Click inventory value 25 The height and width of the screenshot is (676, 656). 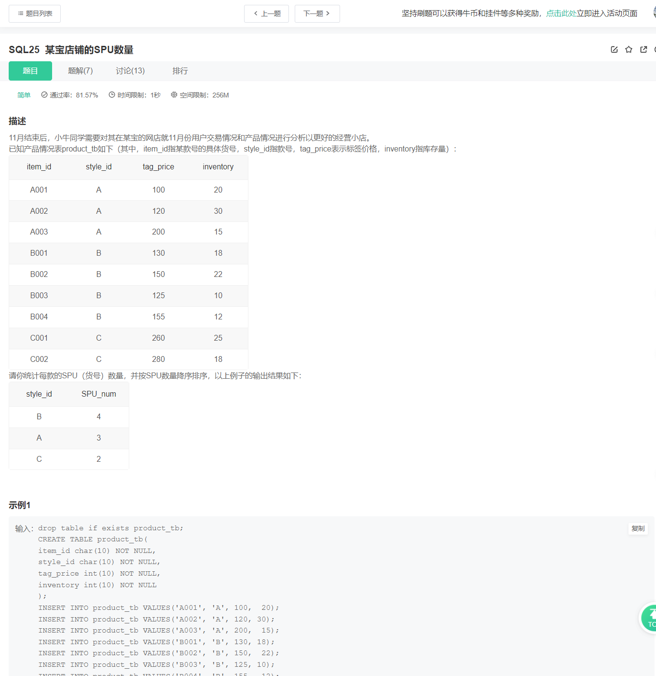click(218, 338)
